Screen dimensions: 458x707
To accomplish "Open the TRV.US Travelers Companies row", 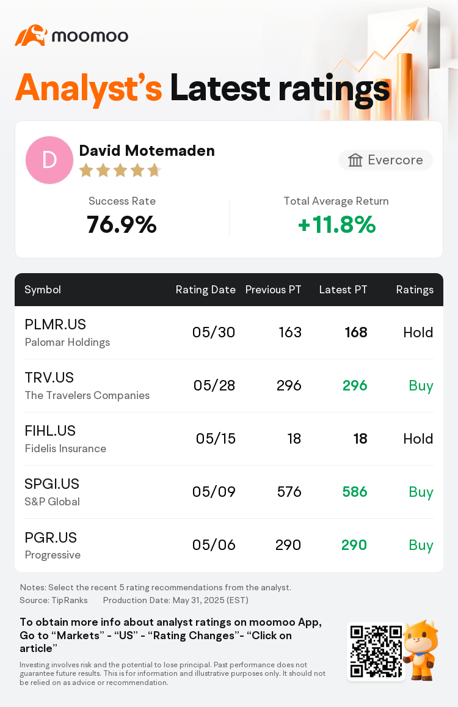I will pos(229,386).
